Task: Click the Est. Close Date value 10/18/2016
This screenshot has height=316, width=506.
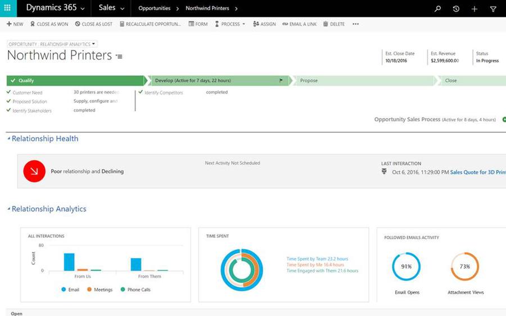Action: [x=396, y=61]
